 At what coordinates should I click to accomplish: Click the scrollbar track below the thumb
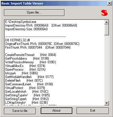pos(107,68)
